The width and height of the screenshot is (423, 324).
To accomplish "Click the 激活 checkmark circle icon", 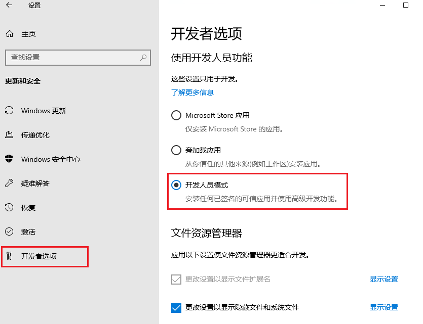I will pyautogui.click(x=9, y=232).
